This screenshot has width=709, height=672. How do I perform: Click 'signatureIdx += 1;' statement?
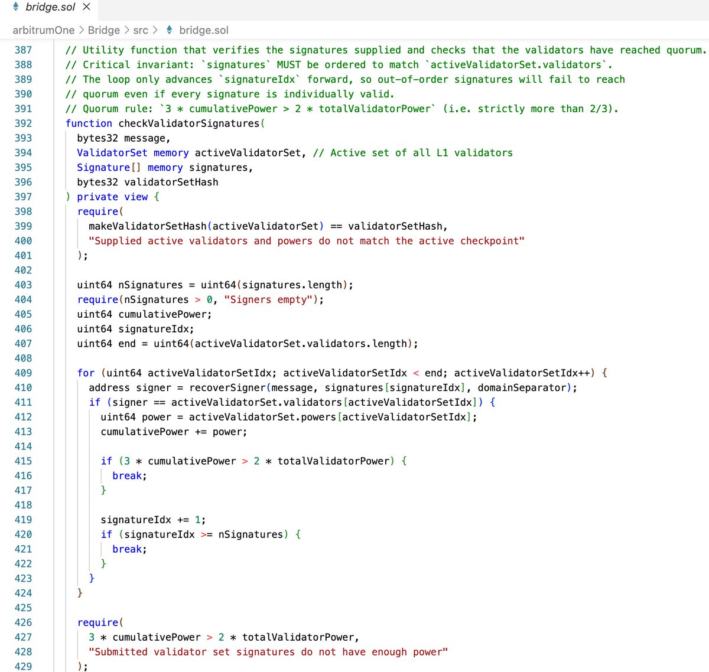(154, 520)
